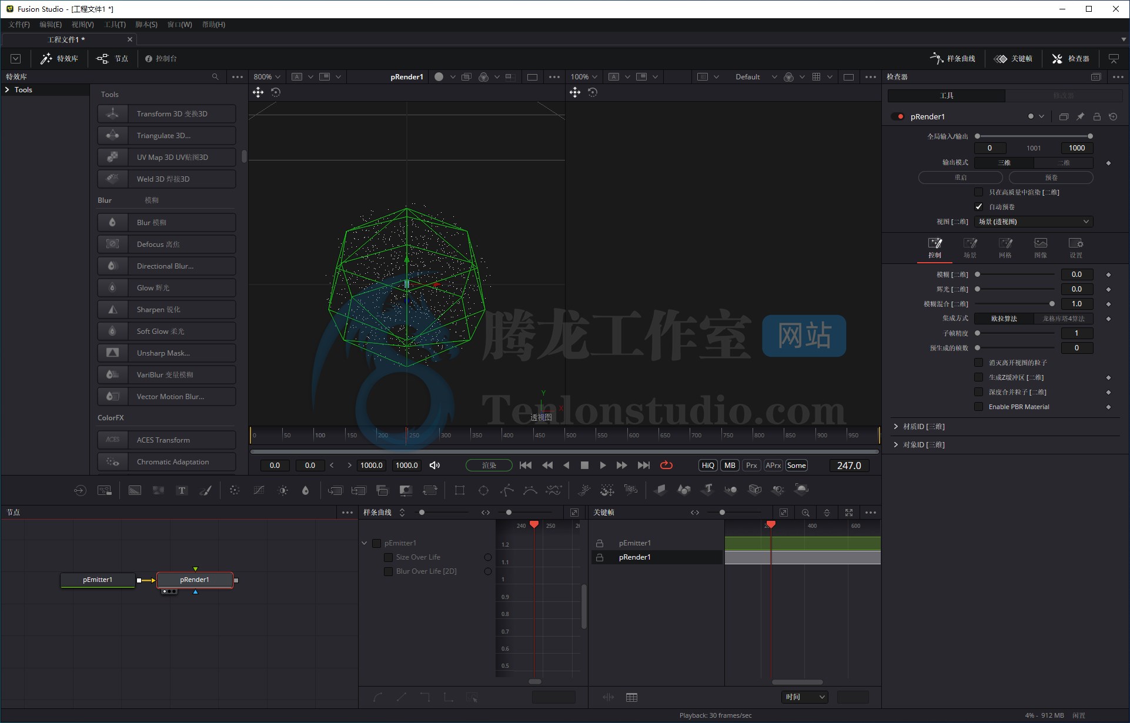Add an Ellipse mask from the toolbar

click(483, 490)
